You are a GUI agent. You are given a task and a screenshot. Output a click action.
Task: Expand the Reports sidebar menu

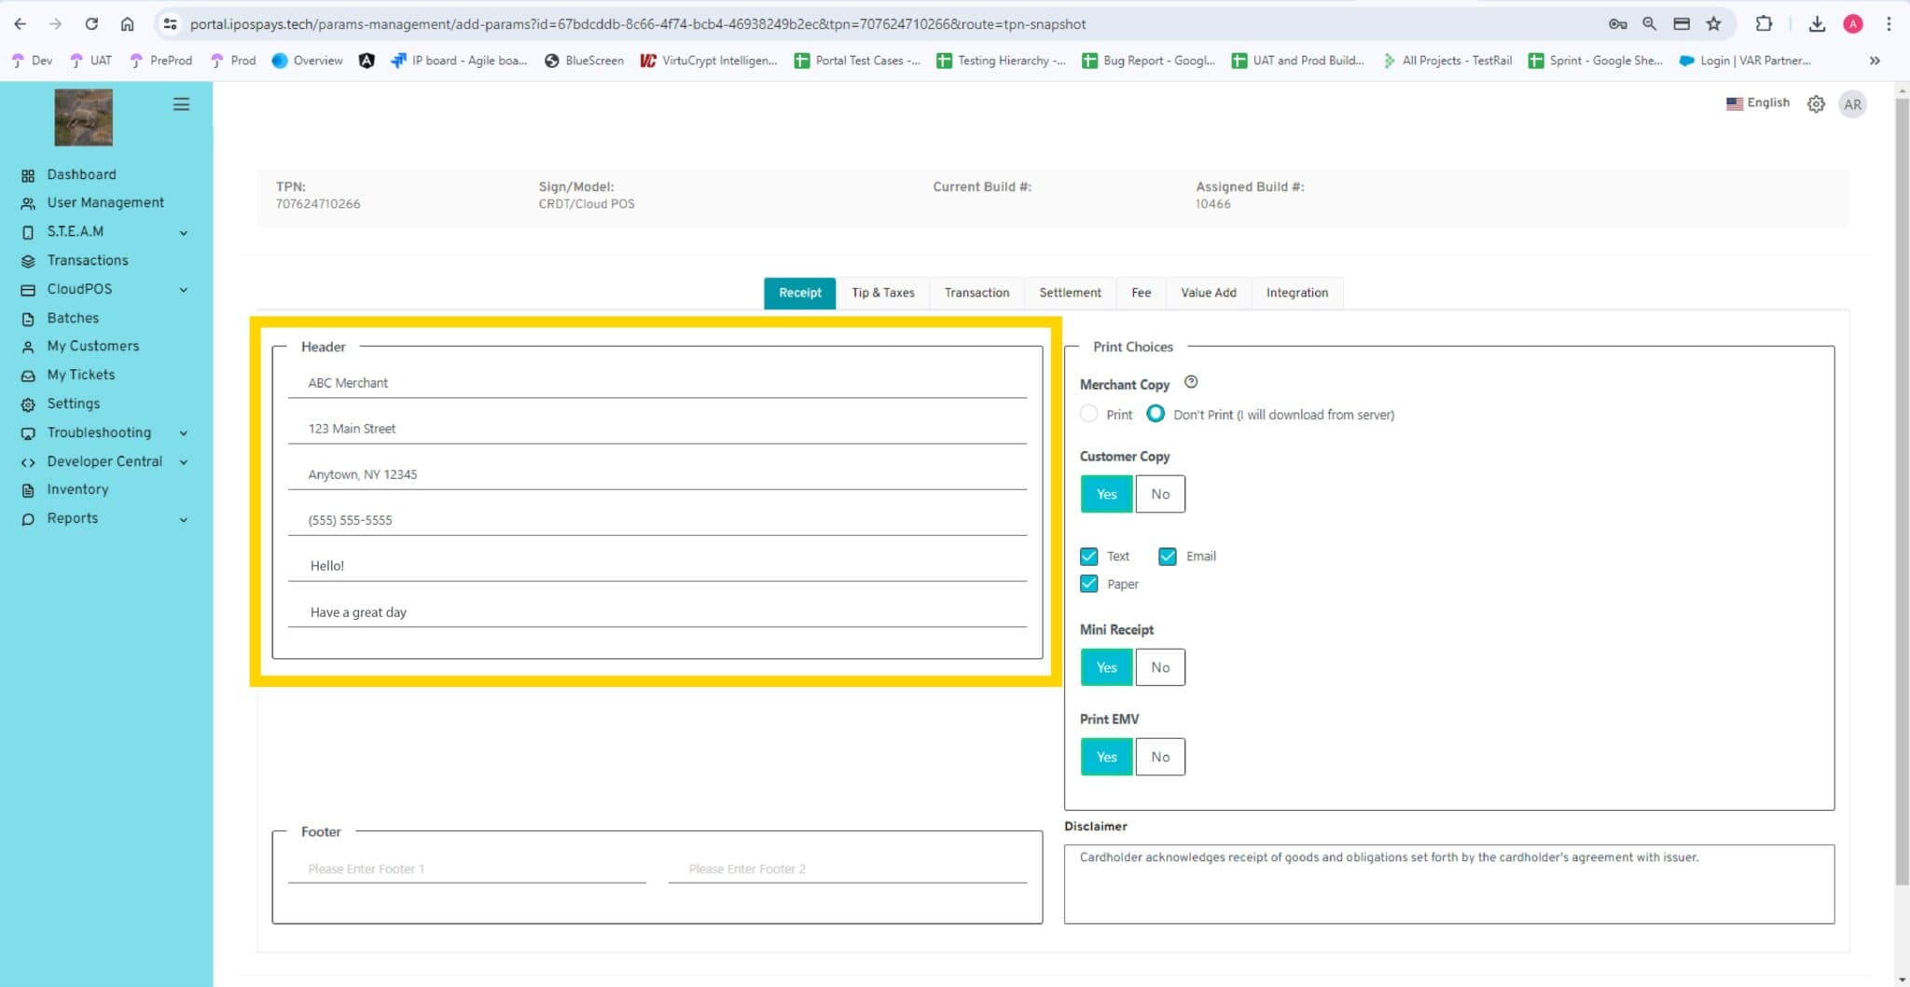click(x=184, y=520)
